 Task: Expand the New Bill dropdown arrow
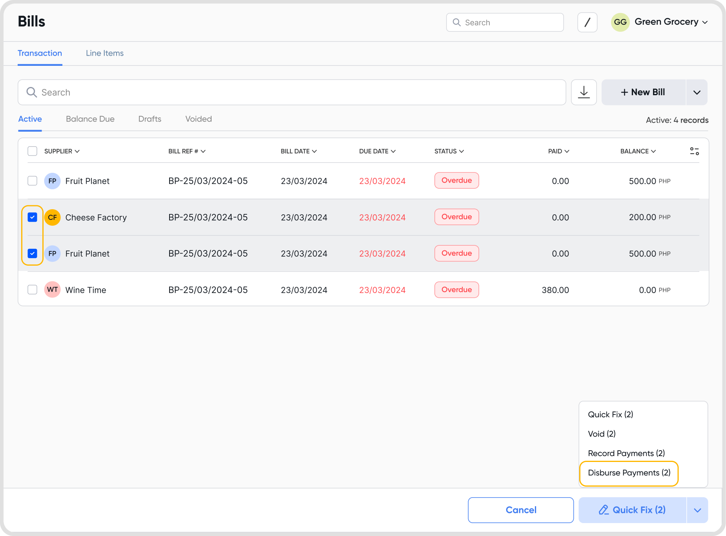click(x=697, y=92)
